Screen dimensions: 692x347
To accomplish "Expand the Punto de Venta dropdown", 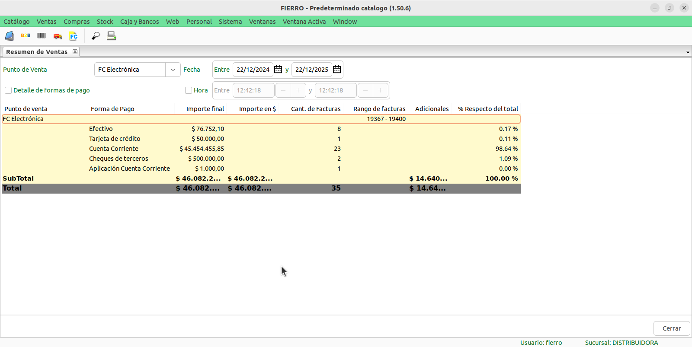I will 173,70.
